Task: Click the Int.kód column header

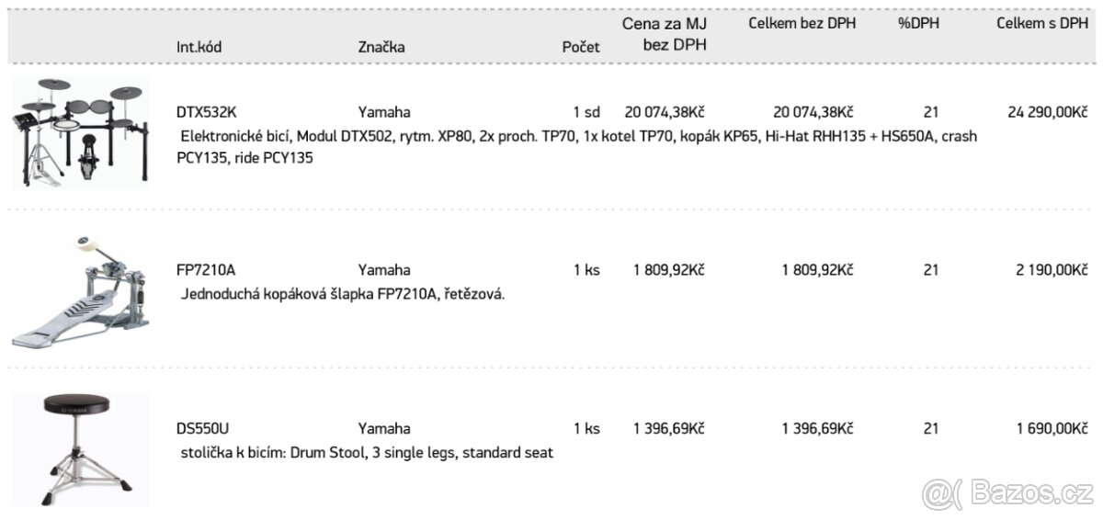Action: (x=199, y=46)
